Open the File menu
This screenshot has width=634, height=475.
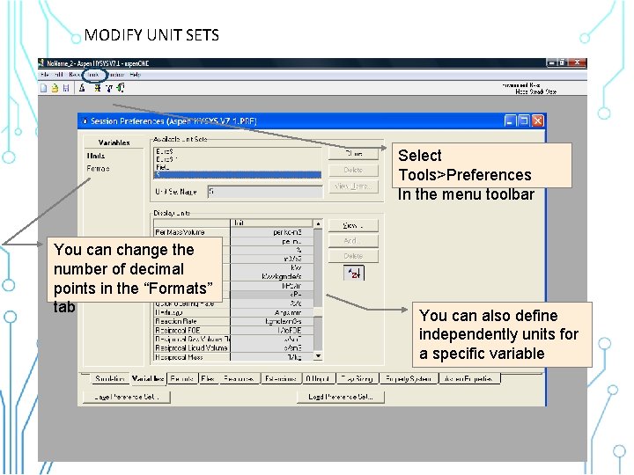pyautogui.click(x=45, y=75)
